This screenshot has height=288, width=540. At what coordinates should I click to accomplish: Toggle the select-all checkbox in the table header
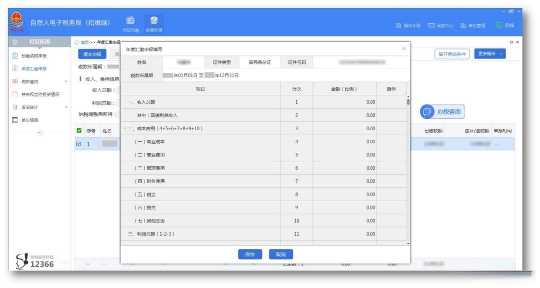79,131
